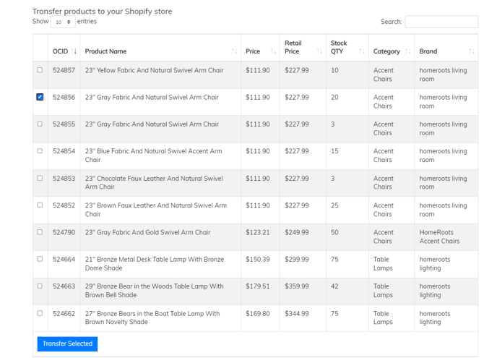
Task: Select checkbox for Chocolate Faux Leather chair 524853
Action: tap(40, 178)
